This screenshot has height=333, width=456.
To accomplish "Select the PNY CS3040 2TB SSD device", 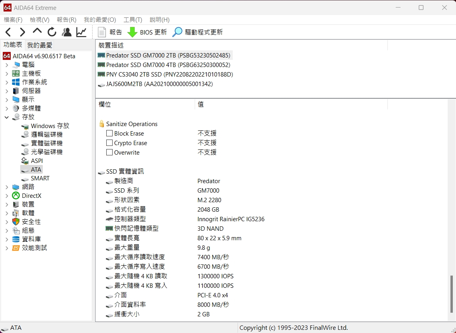I will click(169, 74).
